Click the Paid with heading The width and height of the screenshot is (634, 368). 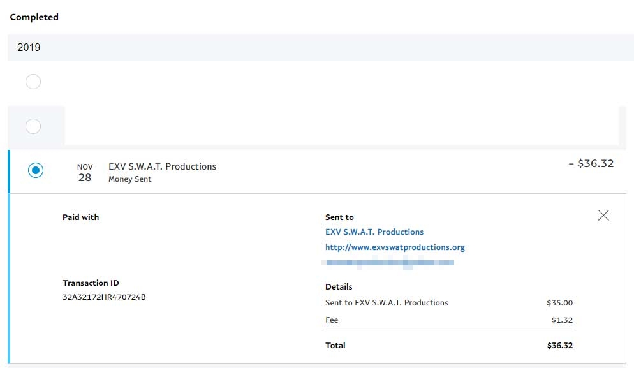[x=80, y=217]
